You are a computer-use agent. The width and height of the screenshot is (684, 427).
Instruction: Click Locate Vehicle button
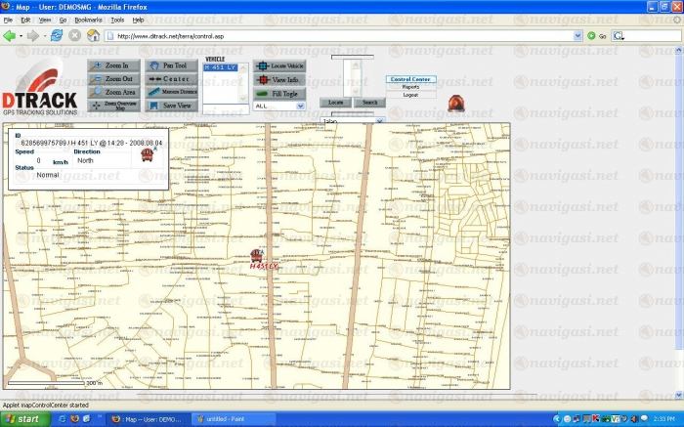tap(278, 65)
